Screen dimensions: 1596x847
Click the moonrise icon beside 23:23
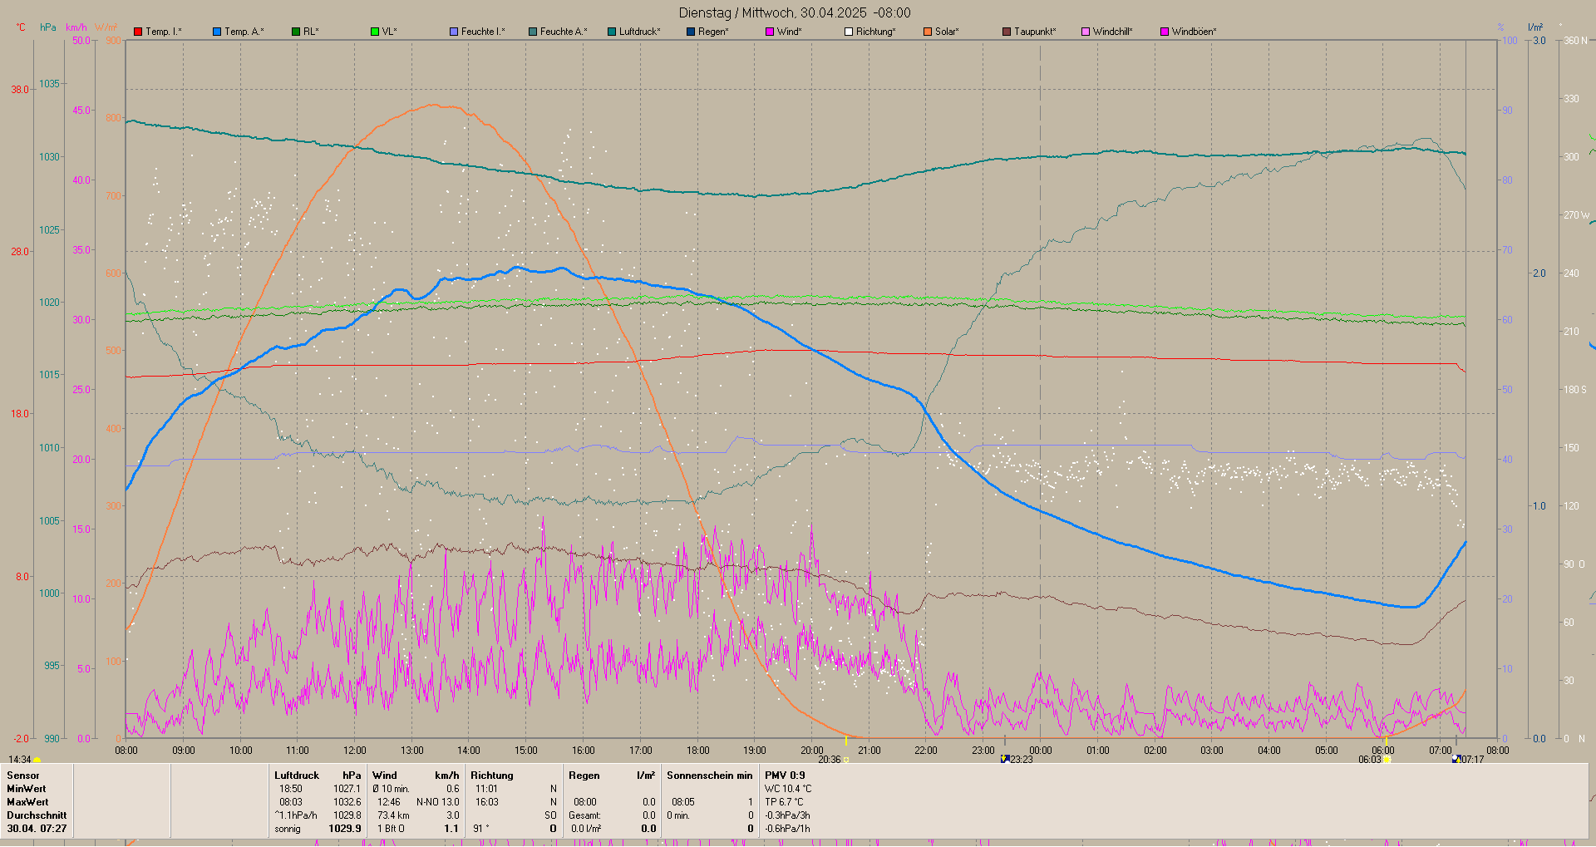click(1005, 759)
